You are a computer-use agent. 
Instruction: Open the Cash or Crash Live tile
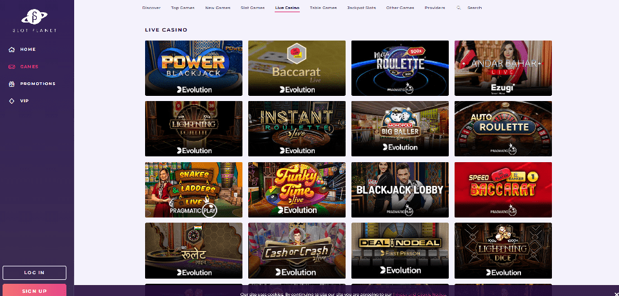(x=297, y=251)
